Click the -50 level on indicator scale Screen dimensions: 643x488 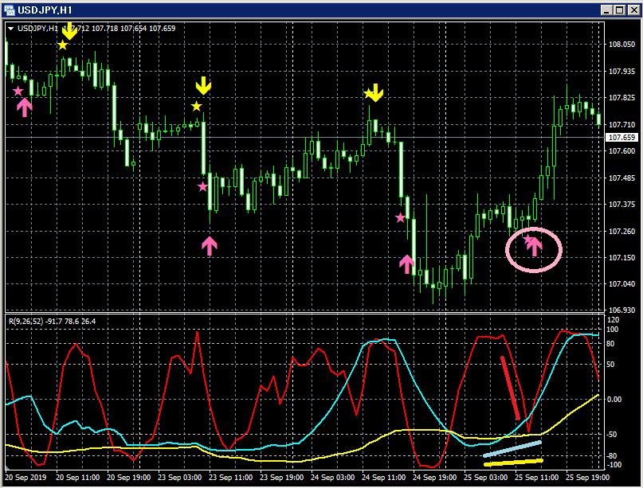(x=611, y=435)
